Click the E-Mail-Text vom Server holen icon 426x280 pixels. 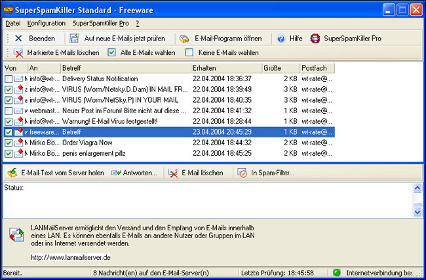(12, 173)
